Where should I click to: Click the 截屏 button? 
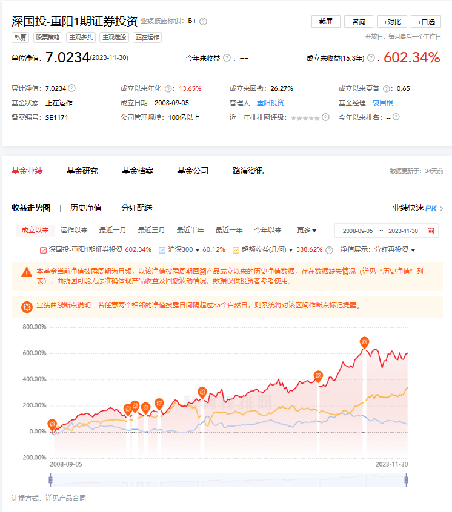(x=326, y=22)
